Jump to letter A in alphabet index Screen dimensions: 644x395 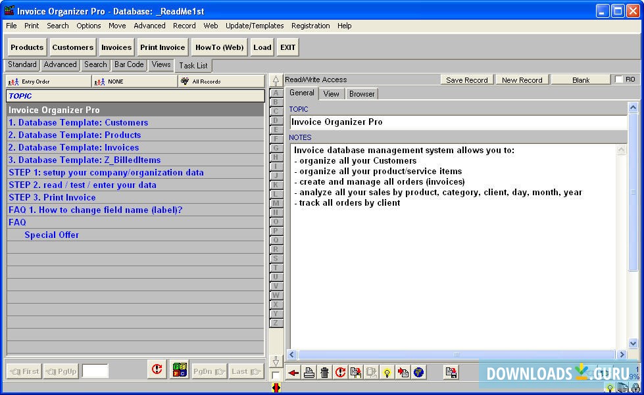pos(276,93)
